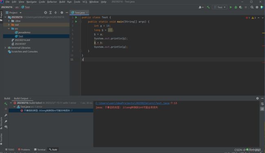Open the Project view selector dropdown
Viewport: 265px width, 153px height.
[x=13, y=13]
